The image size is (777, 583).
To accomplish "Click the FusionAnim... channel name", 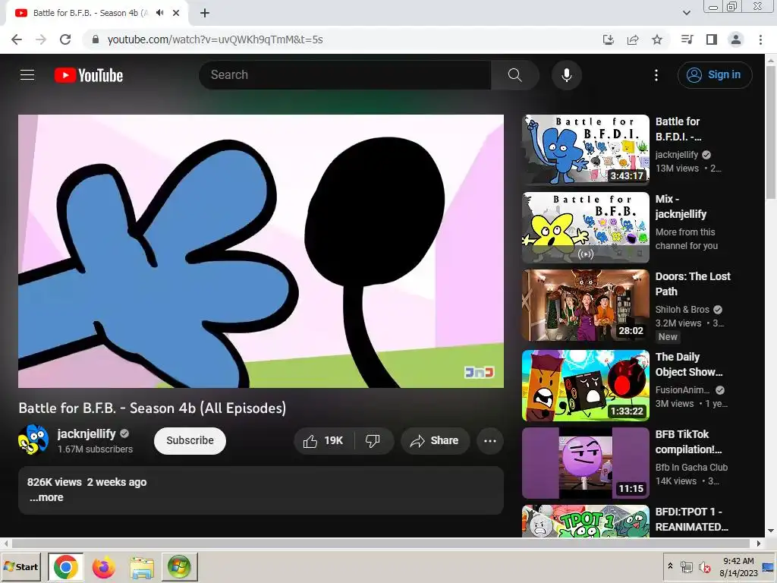I will 682,390.
